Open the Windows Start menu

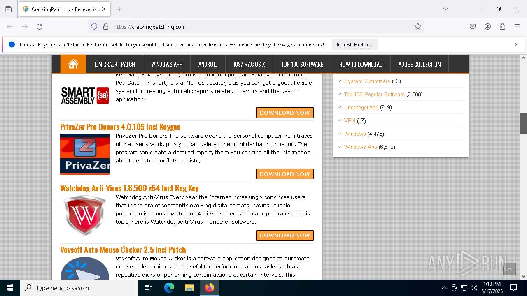[x=10, y=288]
